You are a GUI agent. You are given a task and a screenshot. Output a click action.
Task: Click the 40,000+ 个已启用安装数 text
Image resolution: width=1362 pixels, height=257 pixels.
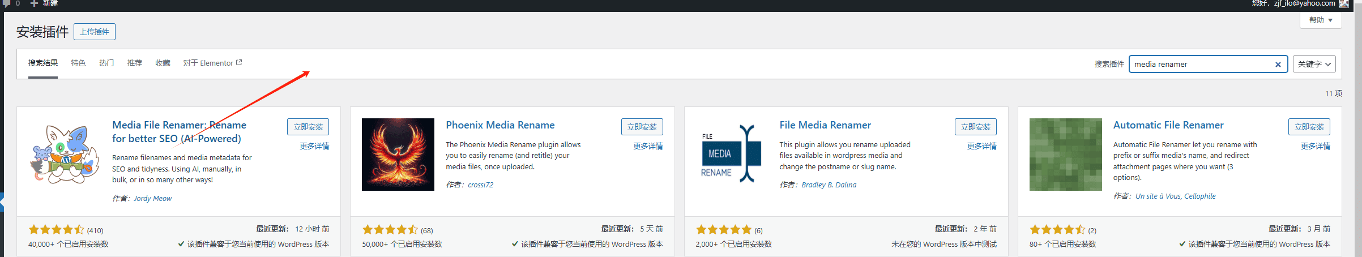point(68,244)
